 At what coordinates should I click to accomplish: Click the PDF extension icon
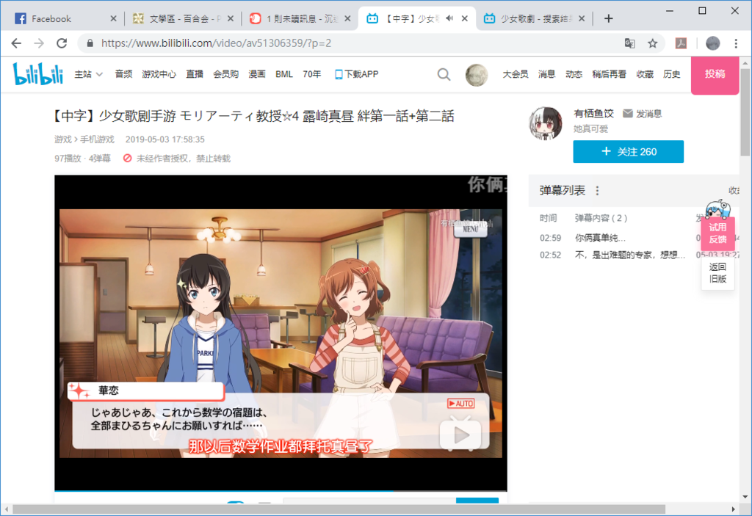click(x=681, y=43)
